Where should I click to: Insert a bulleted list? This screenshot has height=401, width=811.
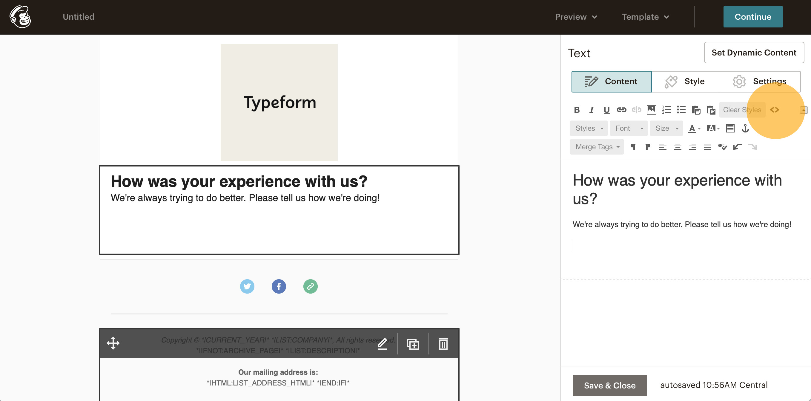(681, 110)
